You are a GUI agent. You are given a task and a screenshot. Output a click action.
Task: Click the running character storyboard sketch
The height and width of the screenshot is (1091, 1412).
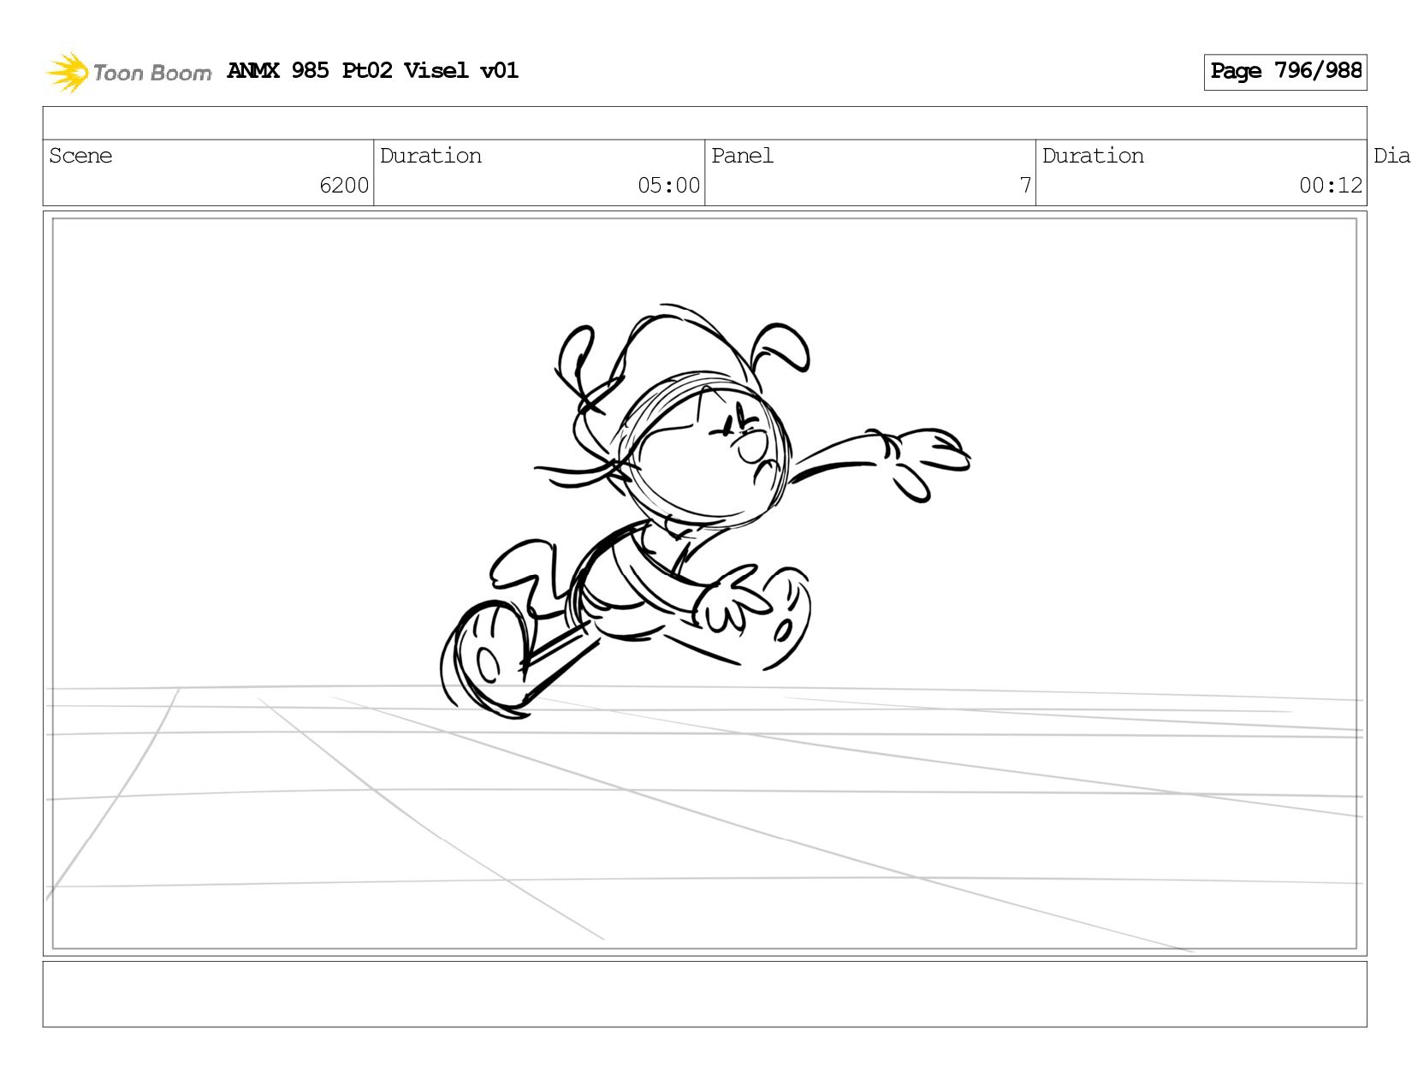click(704, 511)
